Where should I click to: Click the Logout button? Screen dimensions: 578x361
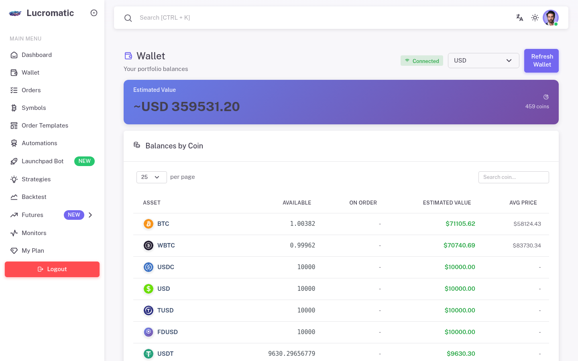pos(52,269)
